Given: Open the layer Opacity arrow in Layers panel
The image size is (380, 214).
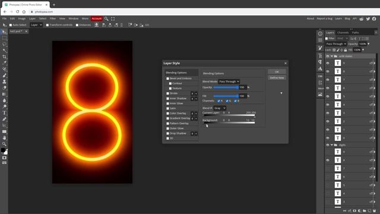Looking at the screenshot, I should pyautogui.click(x=369, y=44).
